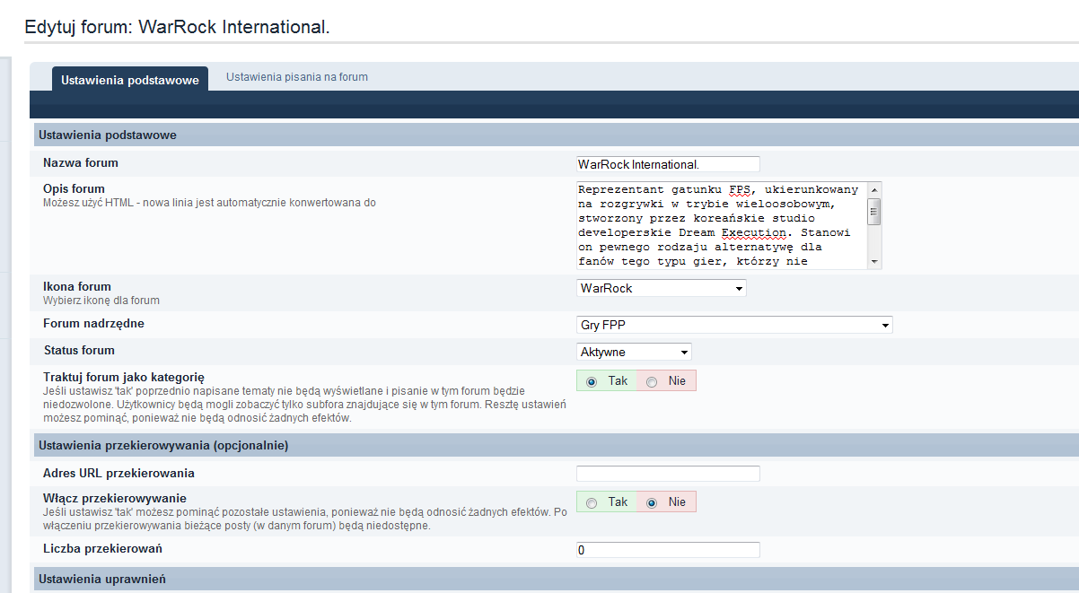1079x593 pixels.
Task: Open the Ikona forum dropdown showing WarRock
Action: pyautogui.click(x=661, y=288)
